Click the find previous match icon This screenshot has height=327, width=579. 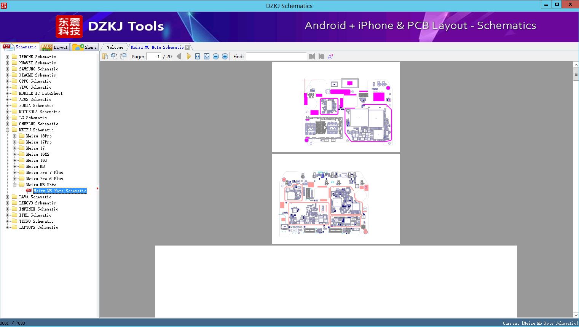312,56
